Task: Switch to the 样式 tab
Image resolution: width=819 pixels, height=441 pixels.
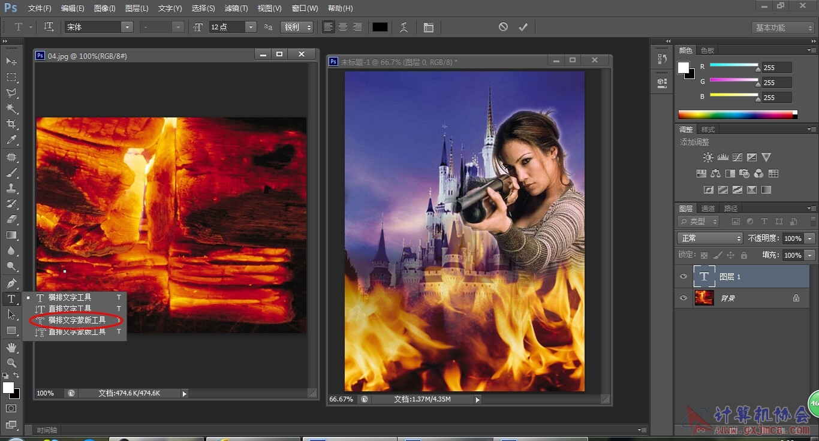Action: click(x=708, y=129)
